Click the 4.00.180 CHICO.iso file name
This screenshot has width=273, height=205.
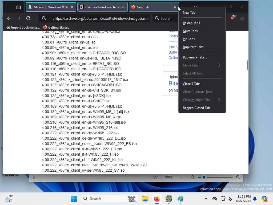(76, 101)
